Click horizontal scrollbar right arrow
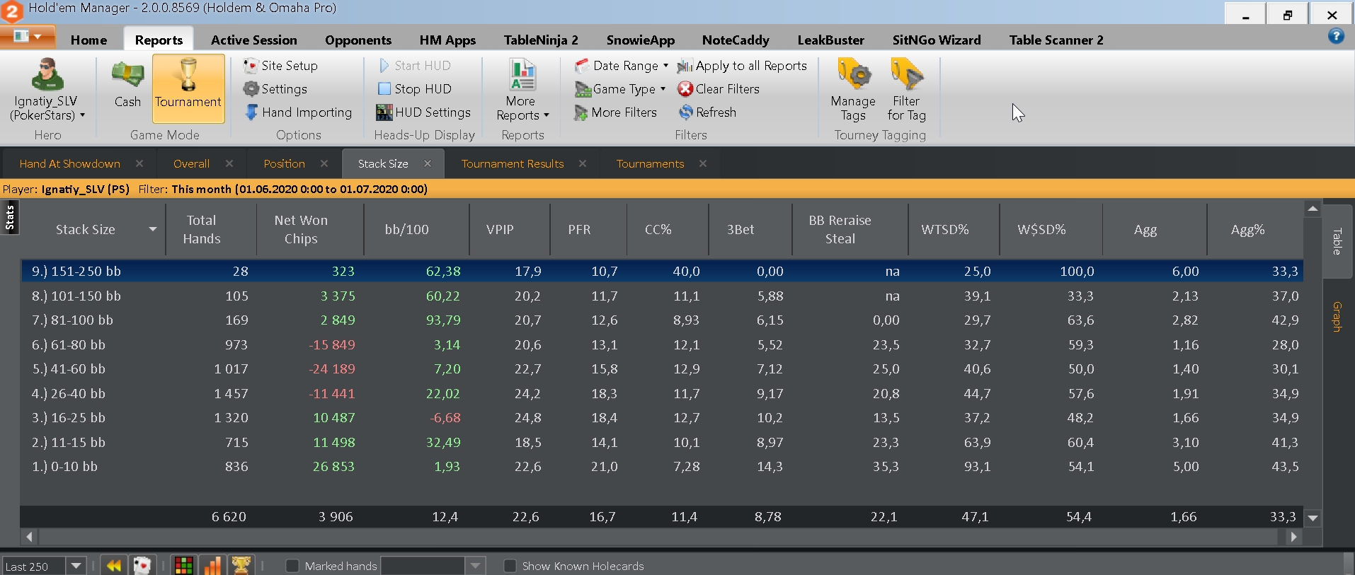 (x=1293, y=537)
